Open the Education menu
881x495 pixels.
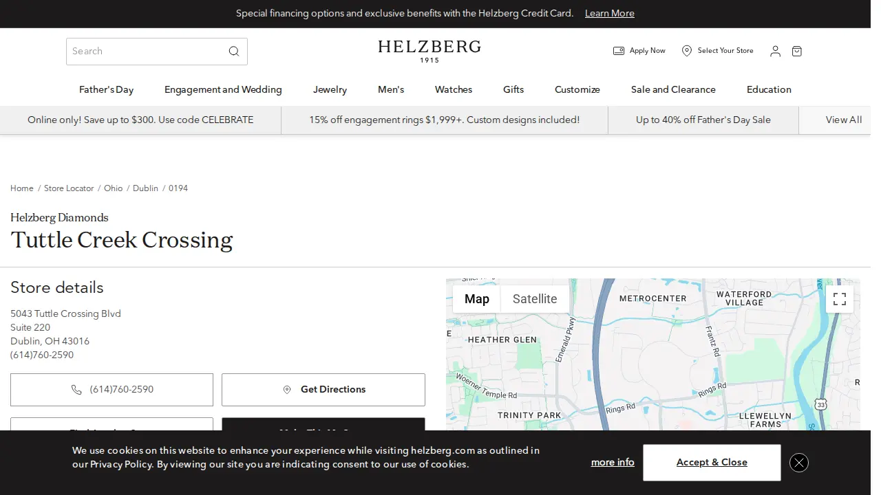[x=769, y=89]
